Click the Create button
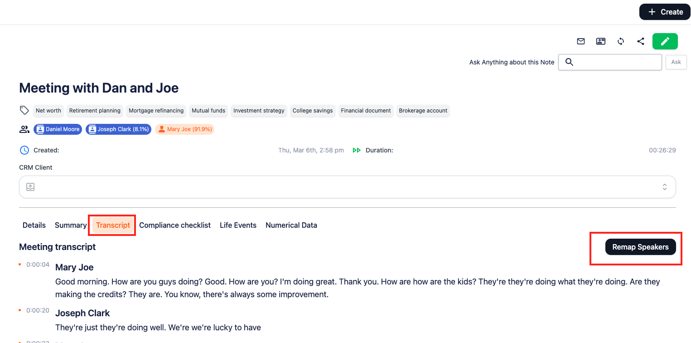Image resolution: width=691 pixels, height=343 pixels. coord(665,12)
